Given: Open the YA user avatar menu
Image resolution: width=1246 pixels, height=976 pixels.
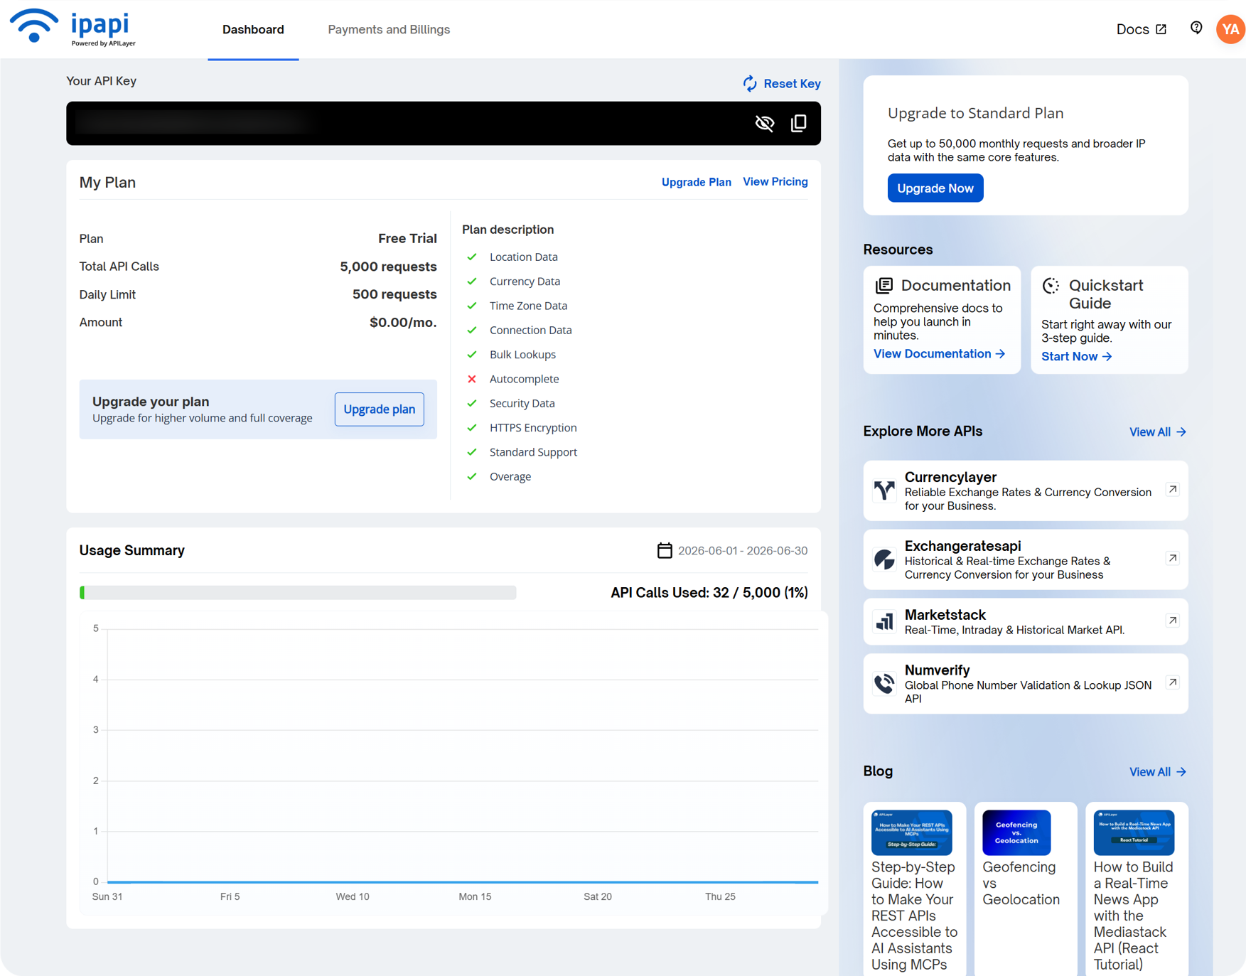Looking at the screenshot, I should click(1230, 29).
